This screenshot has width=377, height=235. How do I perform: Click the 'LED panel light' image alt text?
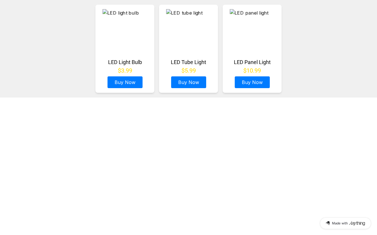[252, 13]
